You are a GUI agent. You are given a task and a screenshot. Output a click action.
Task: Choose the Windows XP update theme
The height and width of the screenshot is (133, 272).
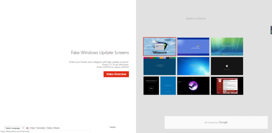pyautogui.click(x=193, y=47)
